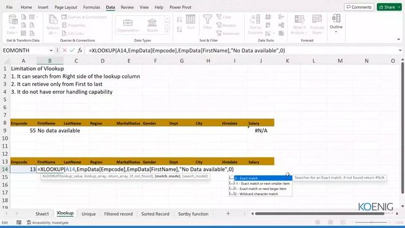The width and height of the screenshot is (405, 228).
Task: Choose '-1 - Exact match or next smaller item'
Action: 261,184
